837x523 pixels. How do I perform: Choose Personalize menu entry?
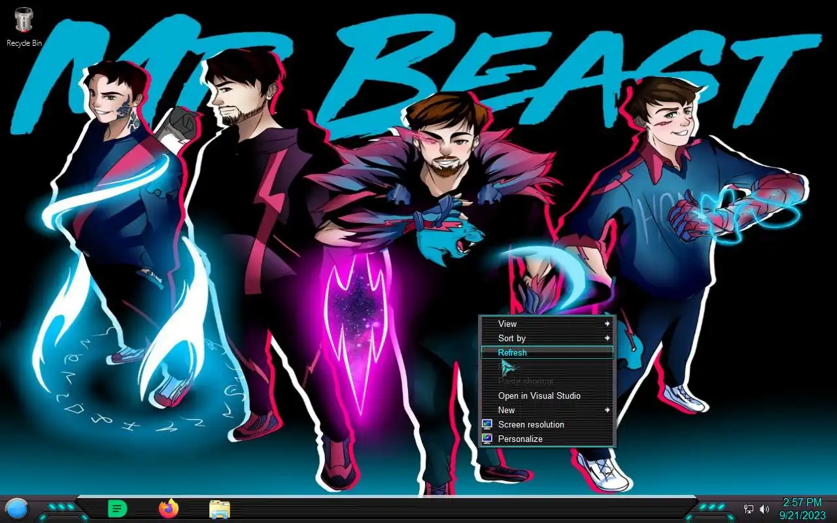tap(547, 439)
